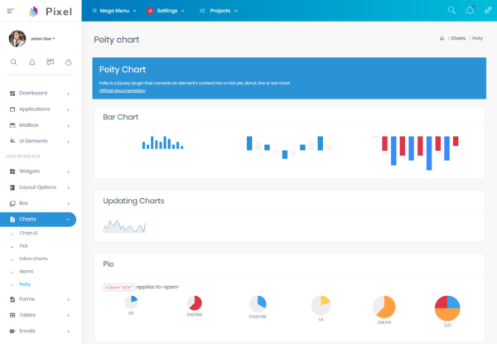The height and width of the screenshot is (344, 497).
Task: Click the Mailbox envelope icon
Action: 12,125
